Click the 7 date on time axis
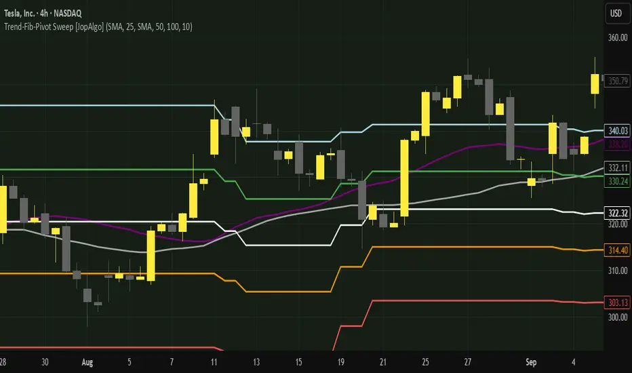This screenshot has width=632, height=373. [x=172, y=362]
